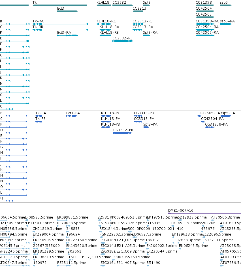This screenshot has height=267, width=241.
Task: Select EST EK209902.5prime
Action: pyautogui.click(x=148, y=249)
